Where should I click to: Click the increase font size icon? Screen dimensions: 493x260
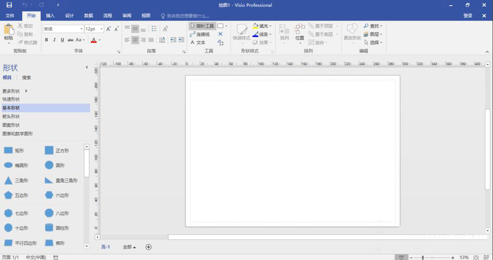click(108, 29)
